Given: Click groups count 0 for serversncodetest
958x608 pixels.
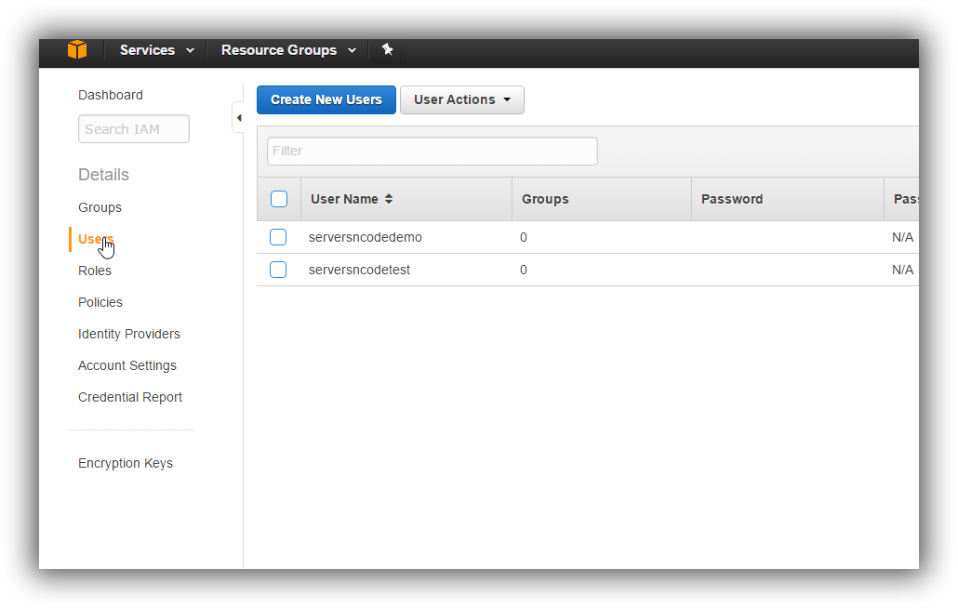Looking at the screenshot, I should 524,270.
